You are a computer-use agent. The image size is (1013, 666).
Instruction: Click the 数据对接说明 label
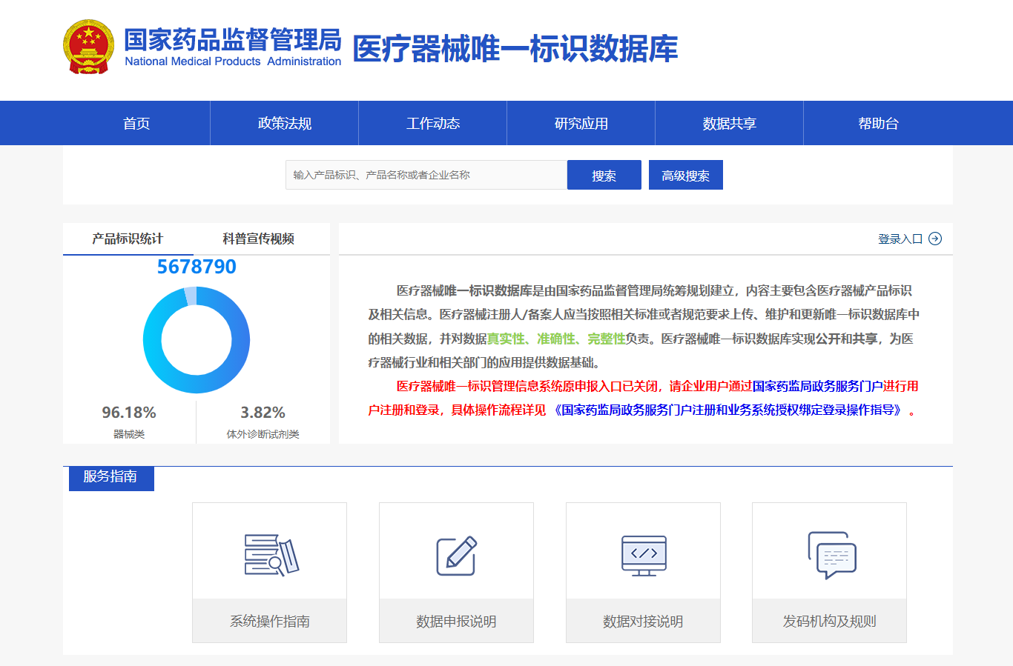(x=643, y=621)
